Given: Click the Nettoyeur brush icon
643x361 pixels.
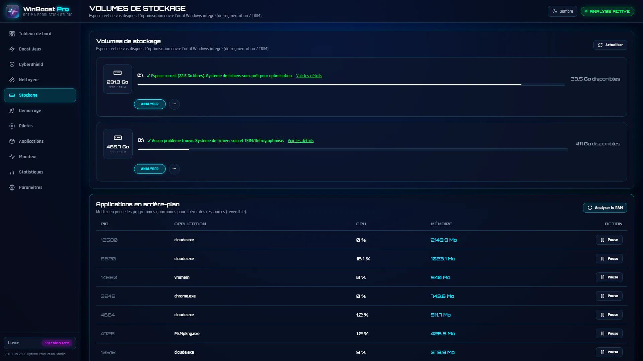Looking at the screenshot, I should coord(12,80).
